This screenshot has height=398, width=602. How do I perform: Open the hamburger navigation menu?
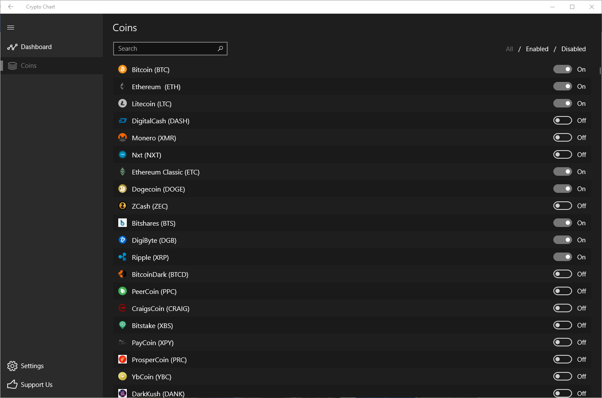point(11,28)
